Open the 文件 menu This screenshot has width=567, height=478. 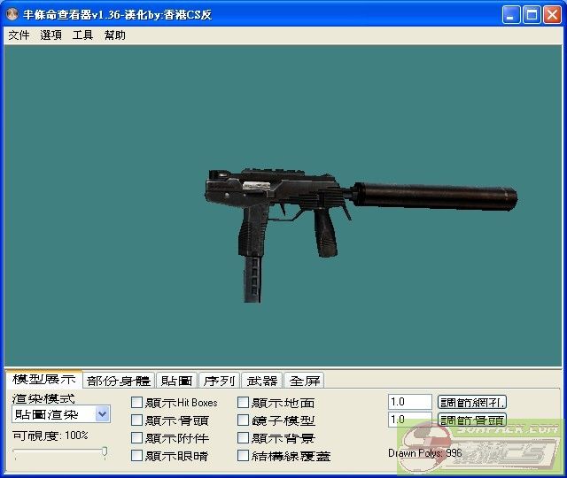19,35
